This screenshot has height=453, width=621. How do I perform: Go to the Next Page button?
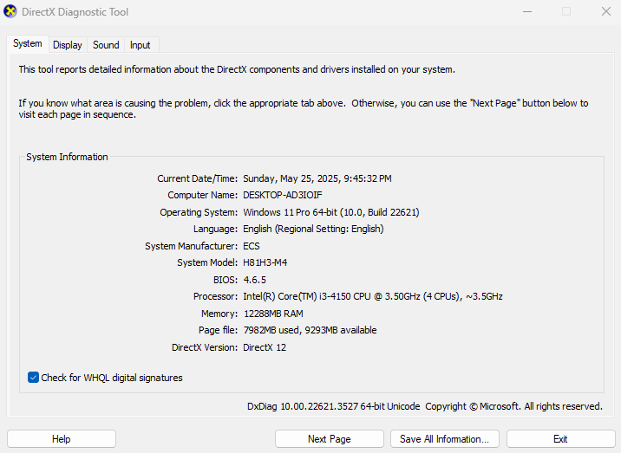point(329,439)
